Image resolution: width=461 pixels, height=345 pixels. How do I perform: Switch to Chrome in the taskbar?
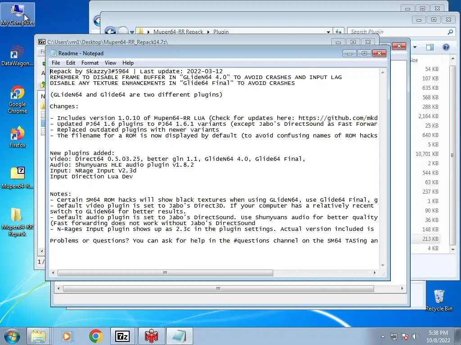pyautogui.click(x=95, y=336)
